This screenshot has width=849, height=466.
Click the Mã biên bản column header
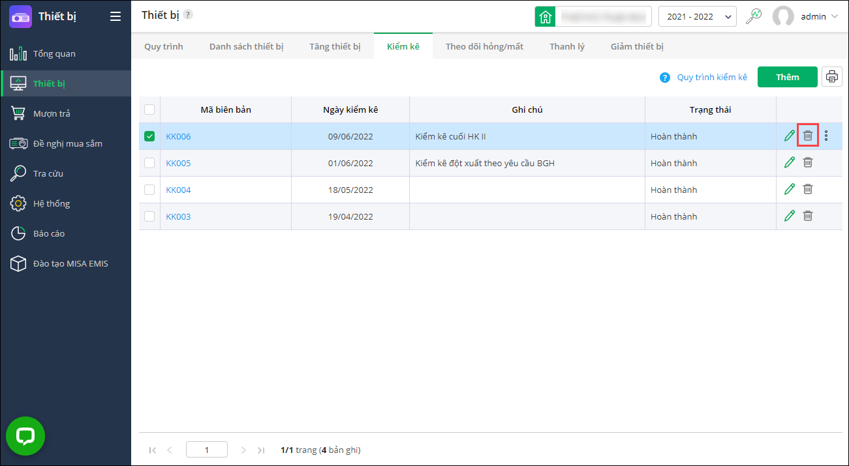226,109
